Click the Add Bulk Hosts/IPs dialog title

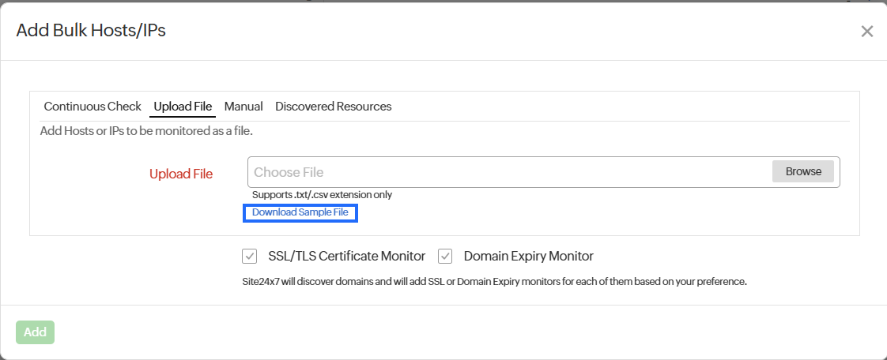tap(91, 31)
